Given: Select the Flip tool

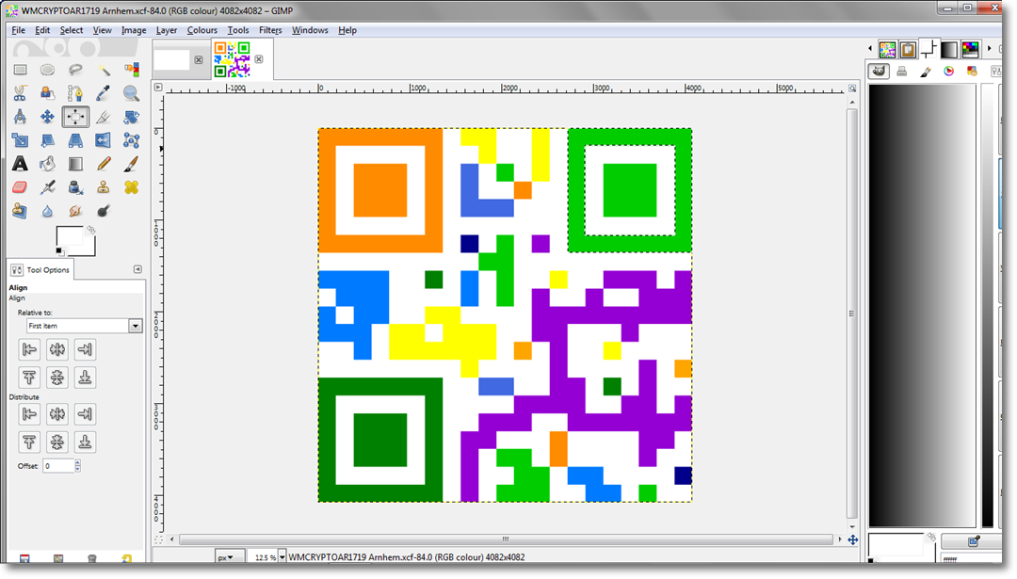Looking at the screenshot, I should pos(104,140).
